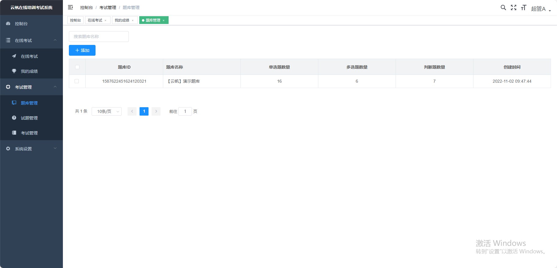Select page 1 in pagination

coord(144,111)
